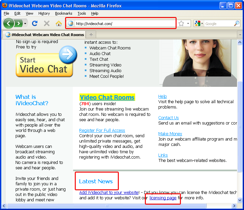
Task: Run search with the magnifying glass icon
Action: [x=237, y=23]
